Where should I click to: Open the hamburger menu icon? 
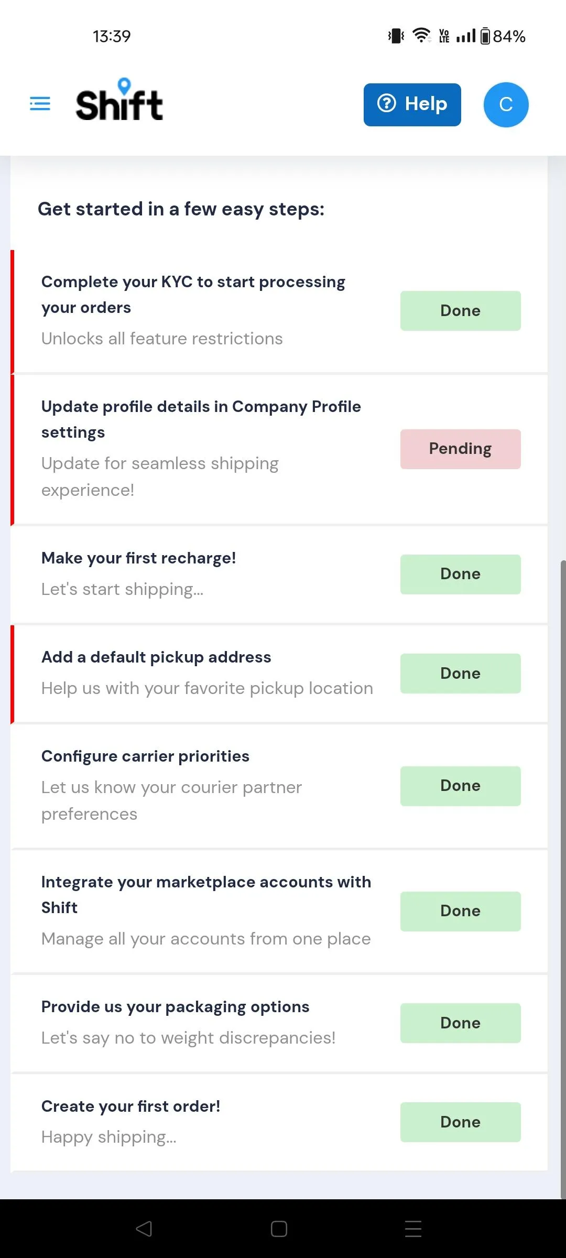[x=40, y=104]
